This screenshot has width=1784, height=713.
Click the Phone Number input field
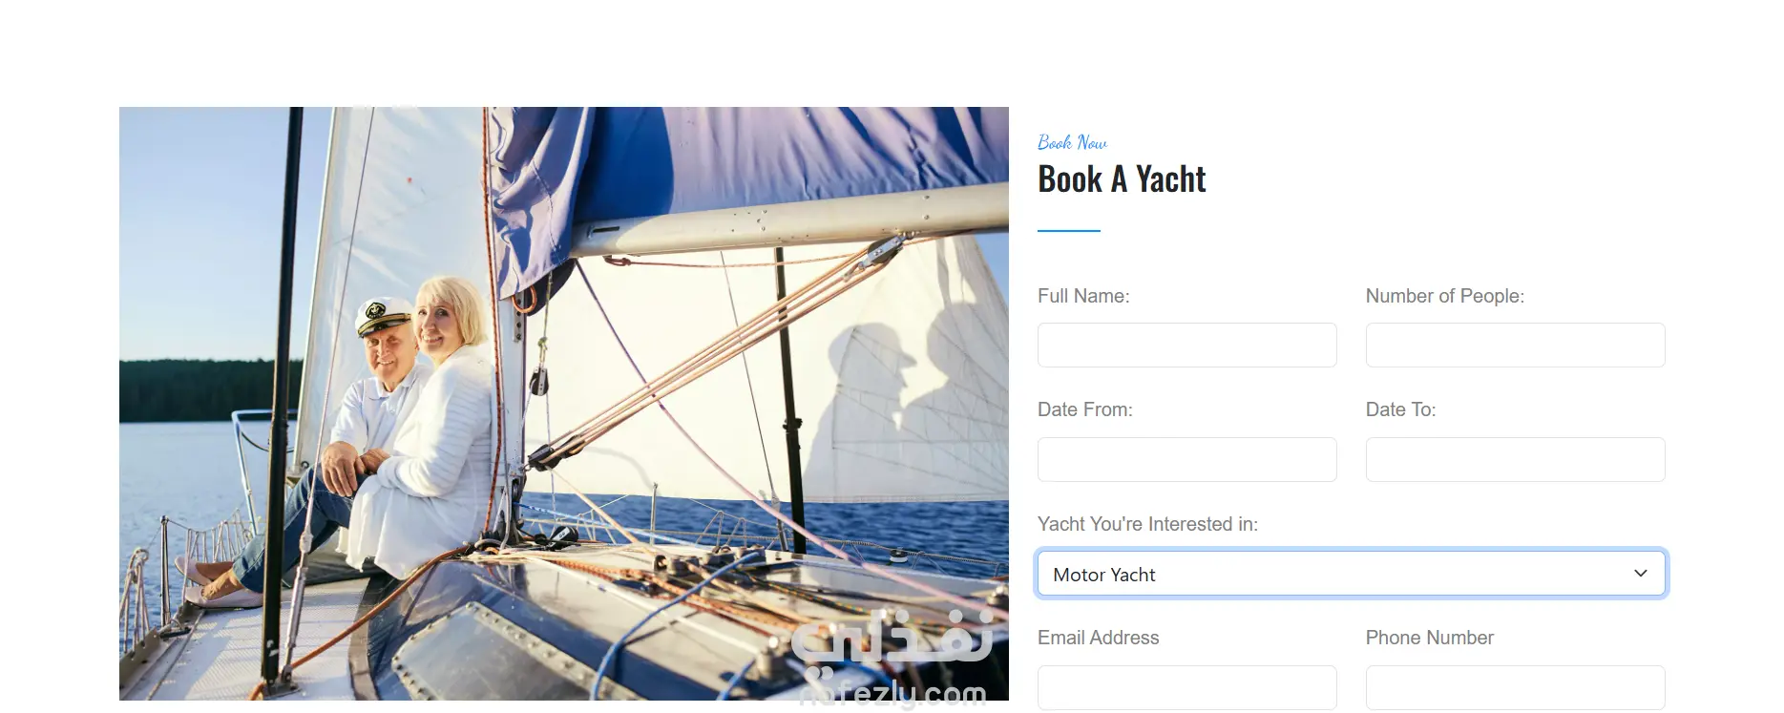pos(1515,688)
